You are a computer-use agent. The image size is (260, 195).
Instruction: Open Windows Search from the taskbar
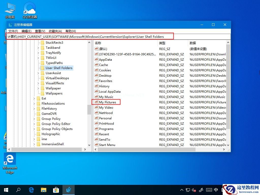point(19,190)
